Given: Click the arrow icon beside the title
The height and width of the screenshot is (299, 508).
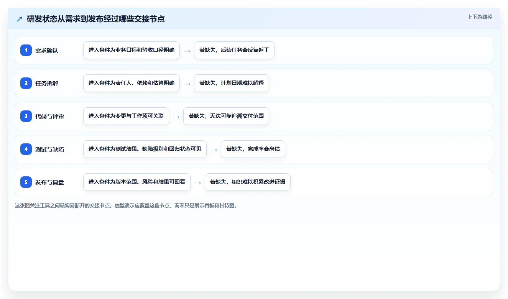Looking at the screenshot, I should tap(20, 19).
